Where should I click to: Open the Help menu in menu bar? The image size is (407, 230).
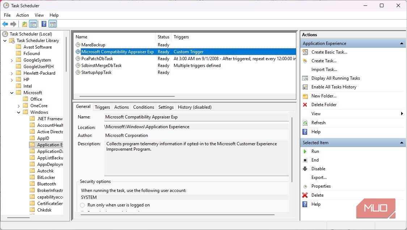(54, 15)
